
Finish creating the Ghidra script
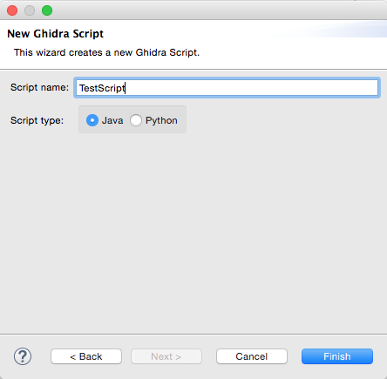click(x=337, y=356)
